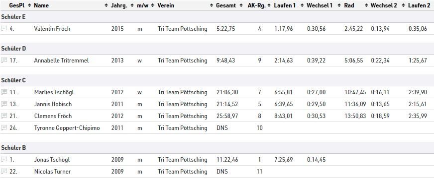Click the name Marlies Tschögl
434x183 pixels.
(x=54, y=92)
